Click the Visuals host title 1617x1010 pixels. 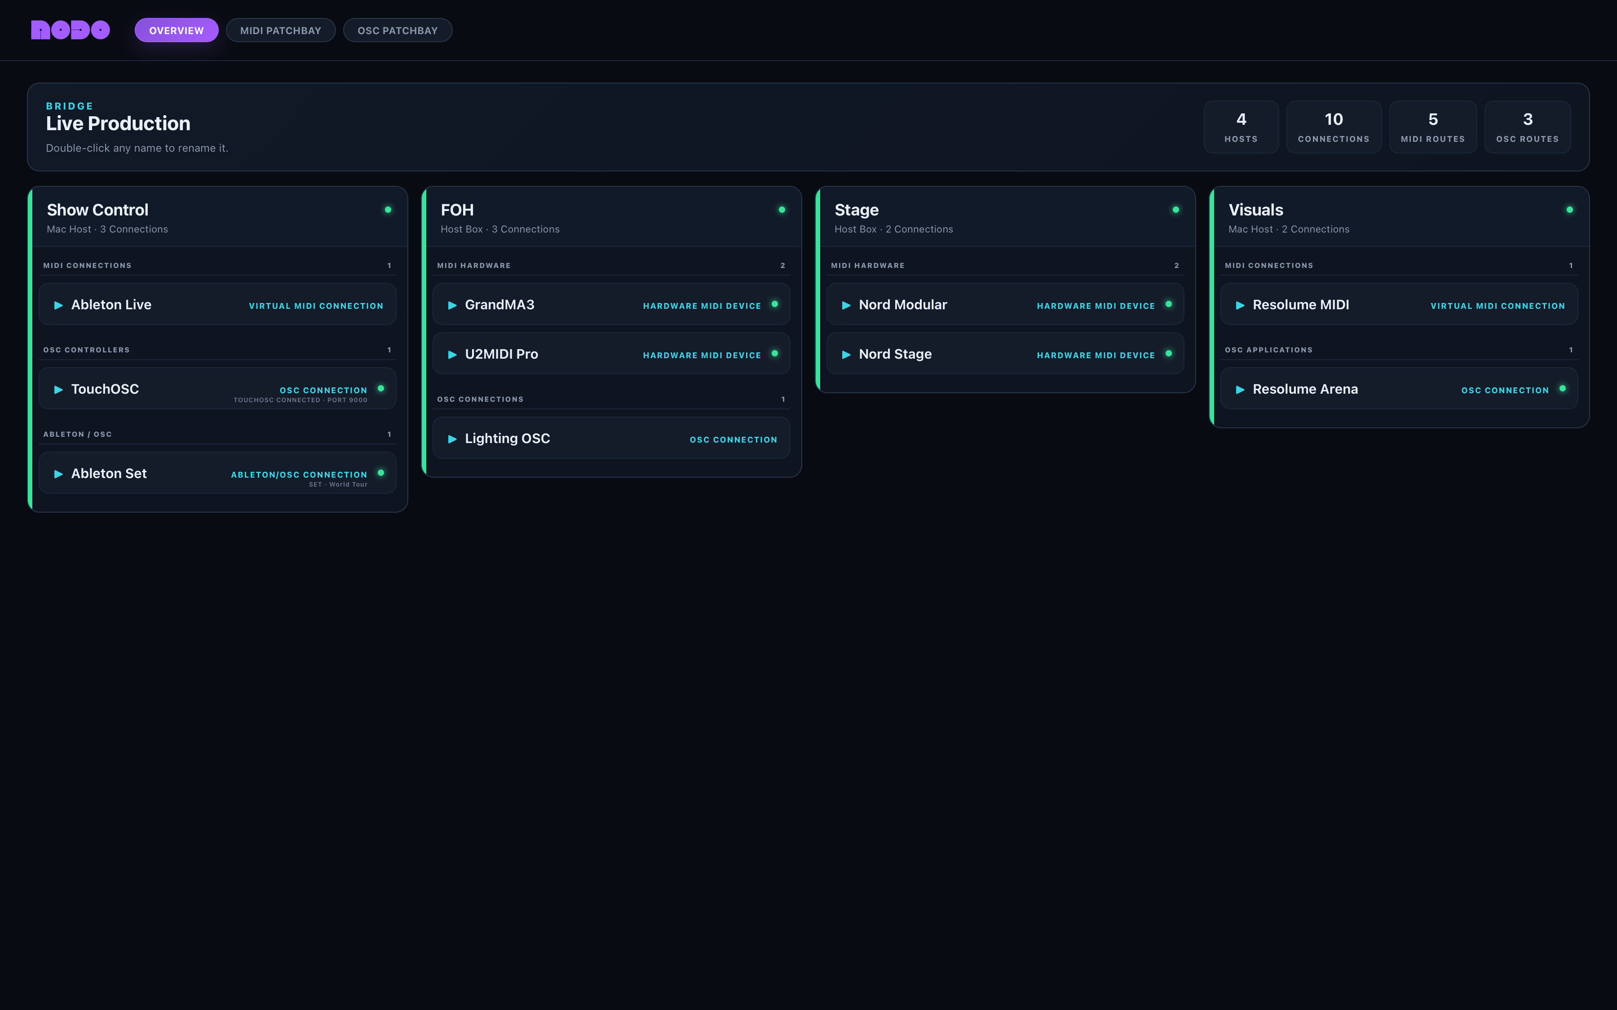coord(1256,210)
